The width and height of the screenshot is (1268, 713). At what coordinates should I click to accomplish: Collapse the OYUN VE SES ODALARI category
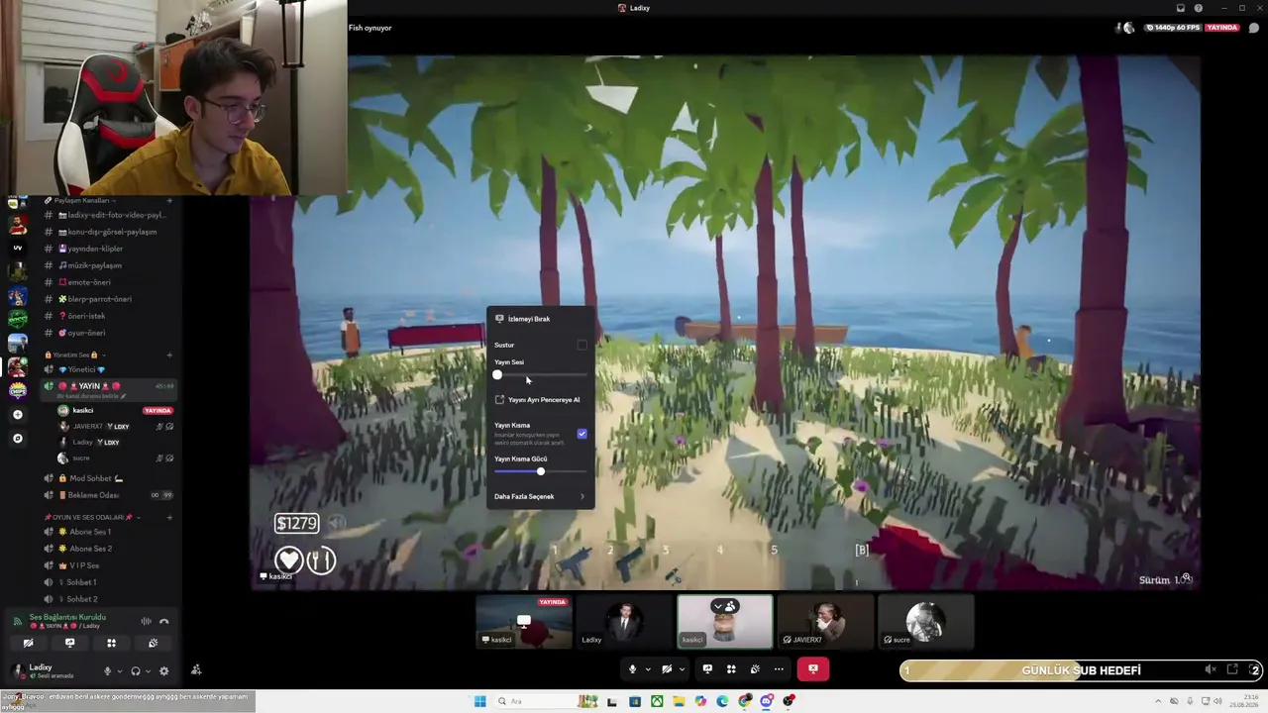click(x=91, y=517)
